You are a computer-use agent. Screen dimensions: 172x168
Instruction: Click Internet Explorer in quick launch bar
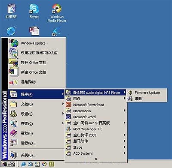(23, 164)
